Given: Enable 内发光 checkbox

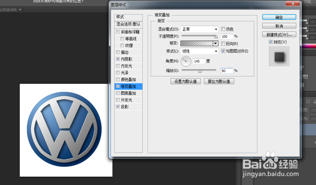Looking at the screenshot, I should point(118,66).
